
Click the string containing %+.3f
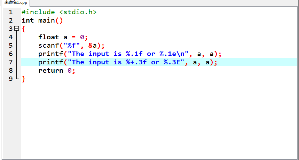pos(126,62)
